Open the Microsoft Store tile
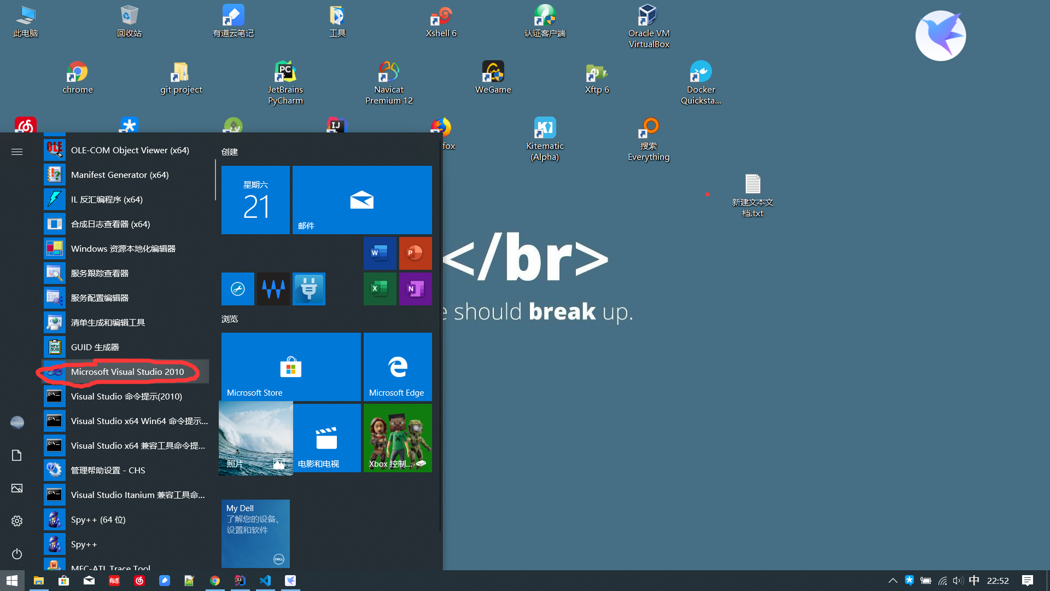This screenshot has width=1050, height=591. (291, 367)
